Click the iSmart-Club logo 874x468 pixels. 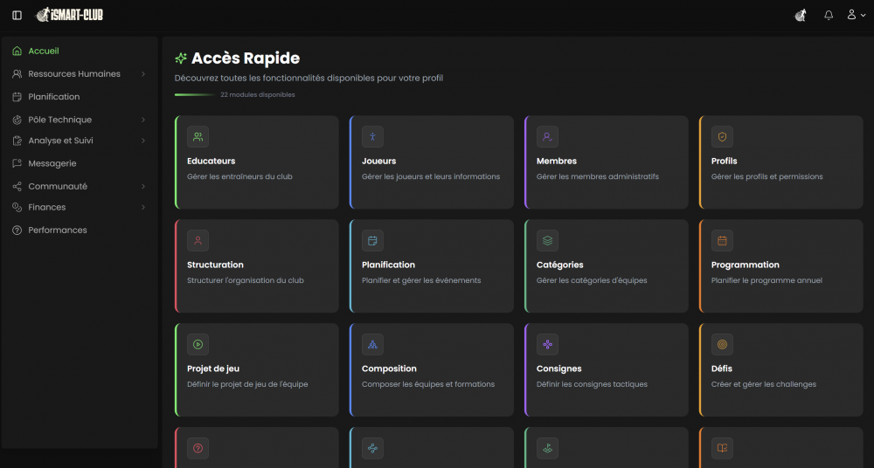tap(69, 15)
